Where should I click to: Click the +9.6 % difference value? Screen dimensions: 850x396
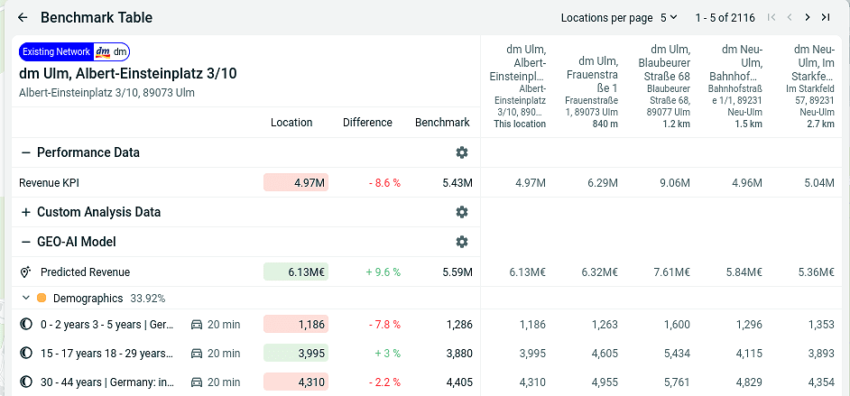(x=383, y=272)
